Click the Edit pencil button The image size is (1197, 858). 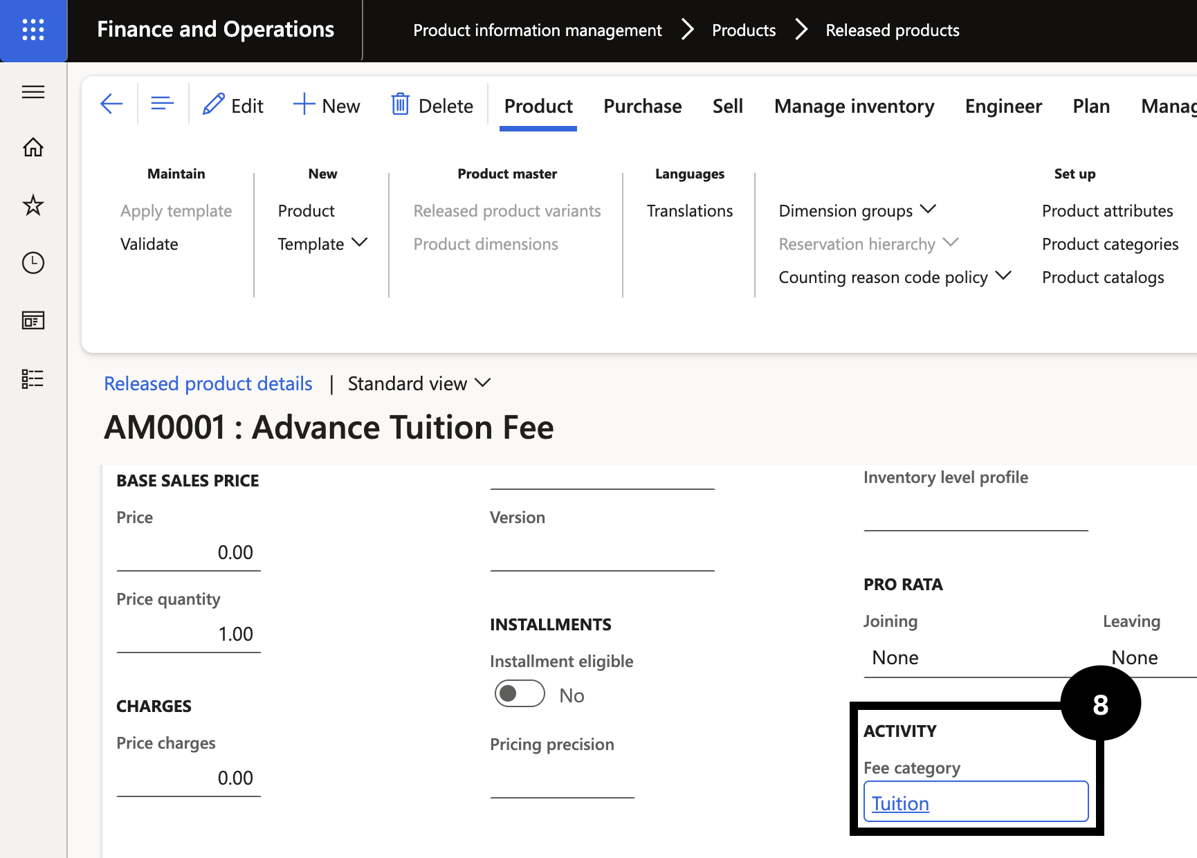click(x=233, y=105)
